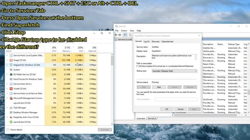Expand Microsoft Management Console row
This screenshot has height=140, width=250.
(x=7, y=98)
